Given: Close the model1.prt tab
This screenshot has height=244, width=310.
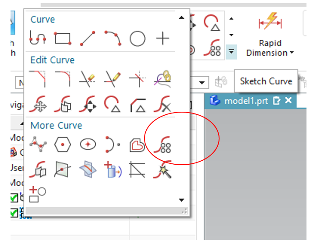Looking at the screenshot, I should click(288, 101).
